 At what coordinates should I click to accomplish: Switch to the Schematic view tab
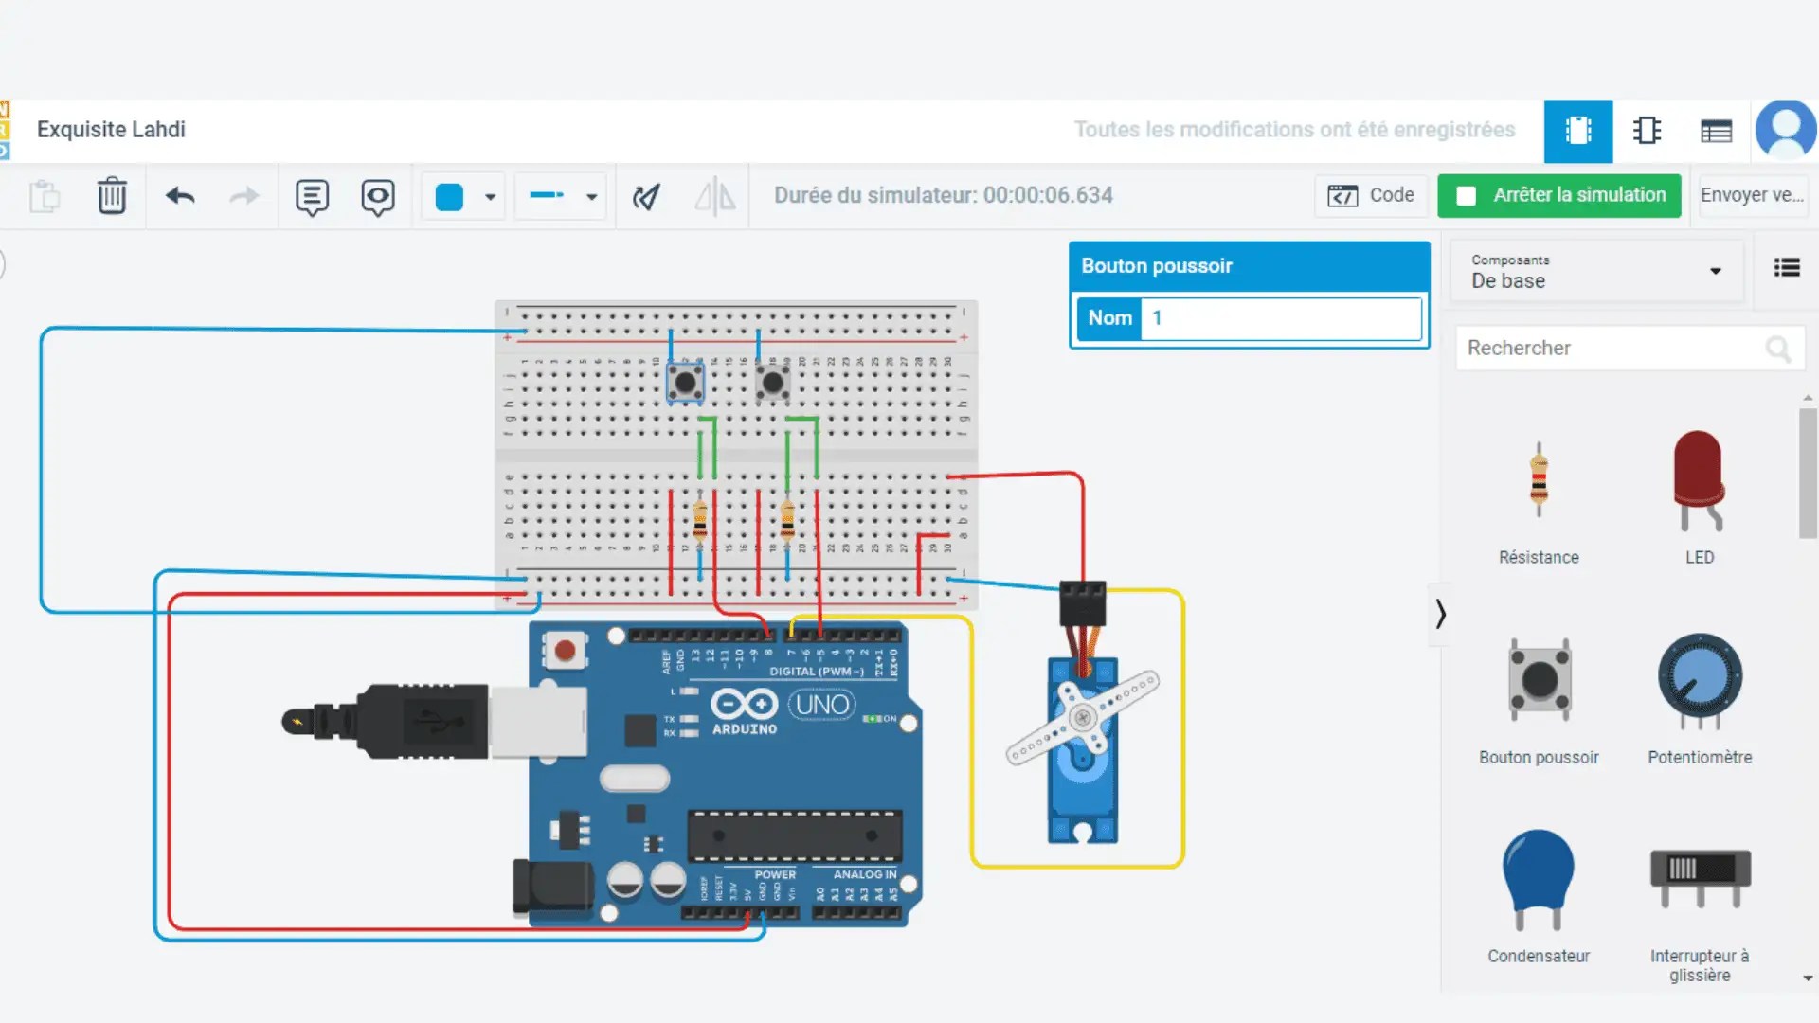[1648, 130]
